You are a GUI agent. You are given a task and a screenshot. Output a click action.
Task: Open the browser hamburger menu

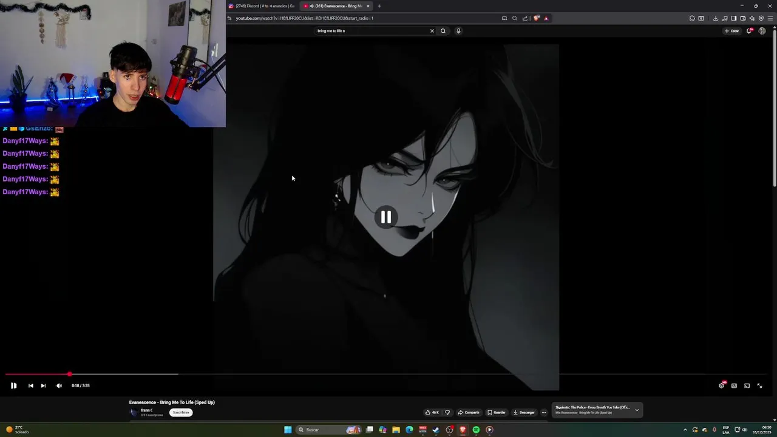770,18
